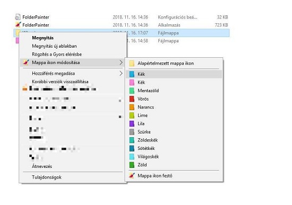Select Rögzítés a Gyors elérésbe
The image size is (292, 205).
click(57, 54)
